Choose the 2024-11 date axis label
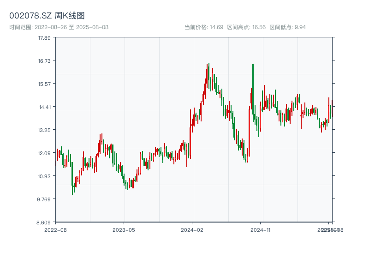The image size is (369, 277). point(261,229)
